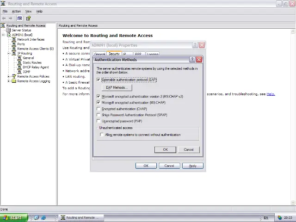This screenshot has width=296, height=222.
Task: Click Cancel in Authentication Methods dialog
Action: click(x=189, y=149)
